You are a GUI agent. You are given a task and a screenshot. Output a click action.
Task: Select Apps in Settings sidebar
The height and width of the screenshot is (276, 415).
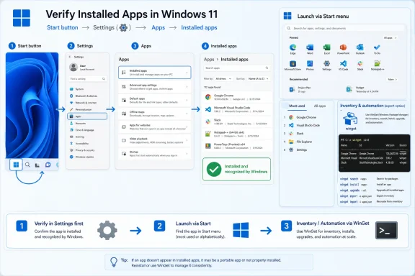coord(87,116)
